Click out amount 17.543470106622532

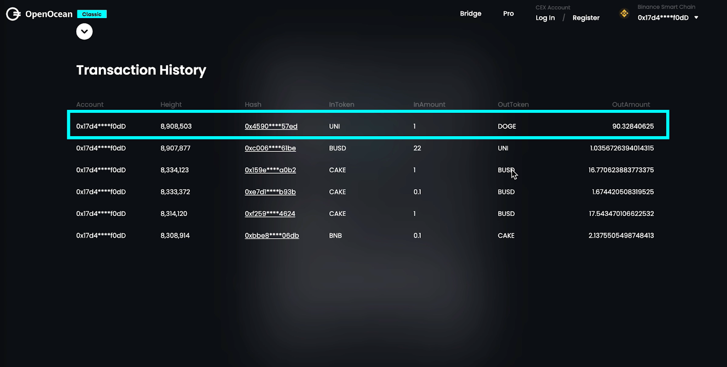click(622, 213)
